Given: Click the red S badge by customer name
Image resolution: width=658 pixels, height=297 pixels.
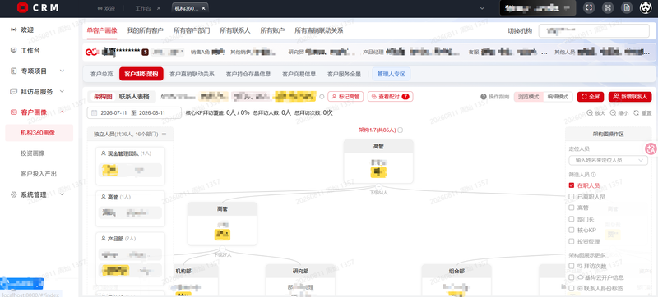Looking at the screenshot, I should [146, 52].
